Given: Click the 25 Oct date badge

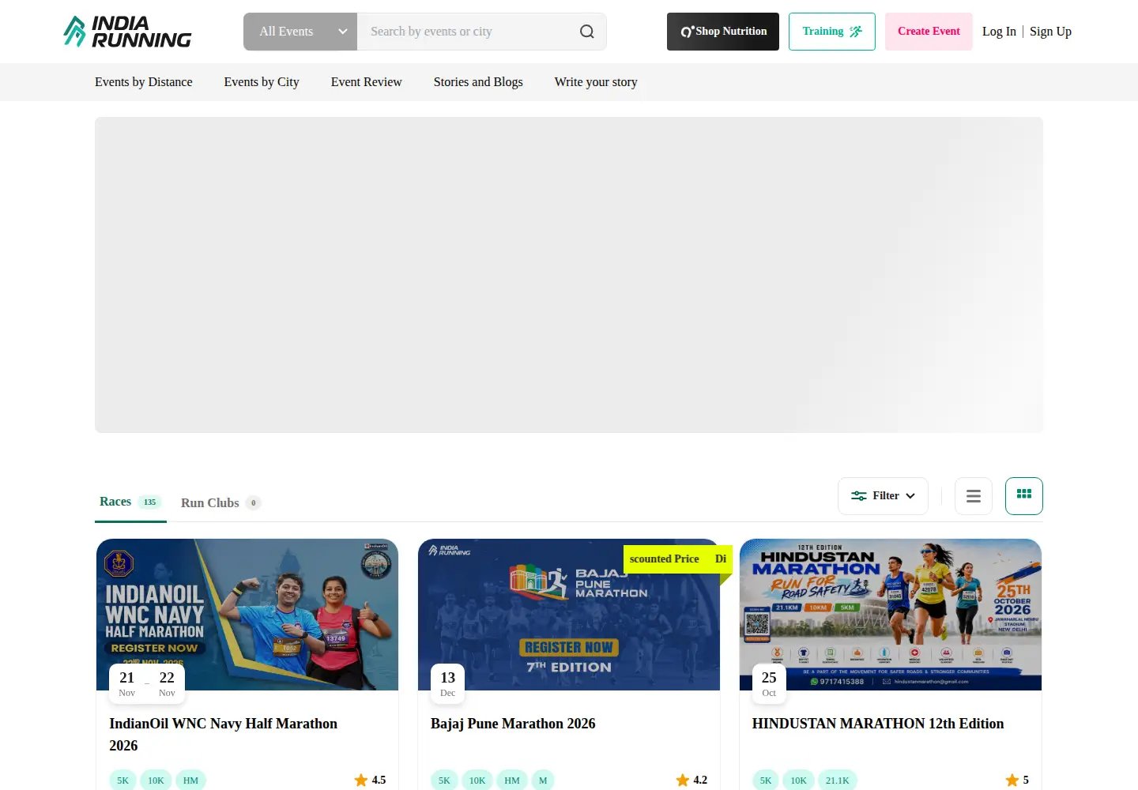Looking at the screenshot, I should click(x=769, y=683).
